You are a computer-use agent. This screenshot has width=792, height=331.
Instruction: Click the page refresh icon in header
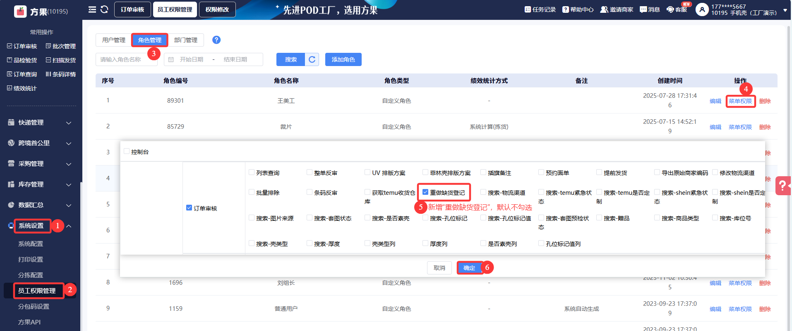point(104,9)
